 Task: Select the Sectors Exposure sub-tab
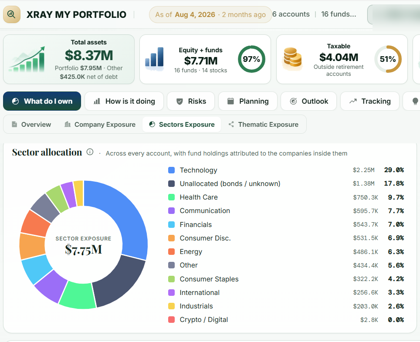point(182,124)
